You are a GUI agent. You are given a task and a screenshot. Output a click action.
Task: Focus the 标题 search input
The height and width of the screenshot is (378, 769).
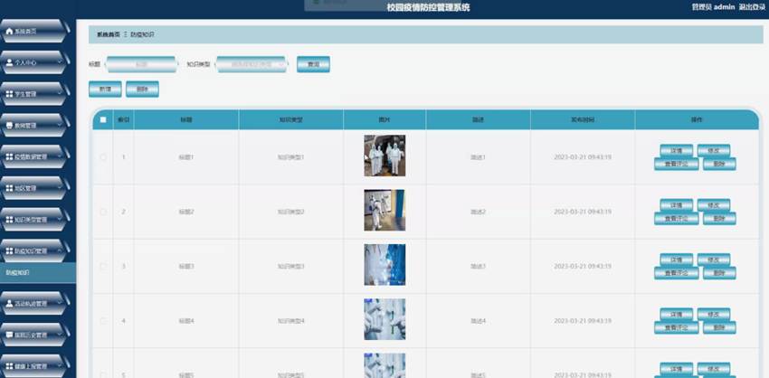coord(141,64)
